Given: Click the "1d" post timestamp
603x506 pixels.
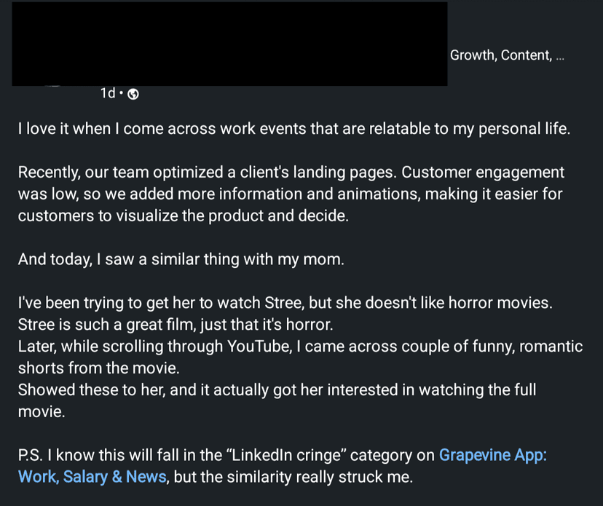Looking at the screenshot, I should [108, 93].
